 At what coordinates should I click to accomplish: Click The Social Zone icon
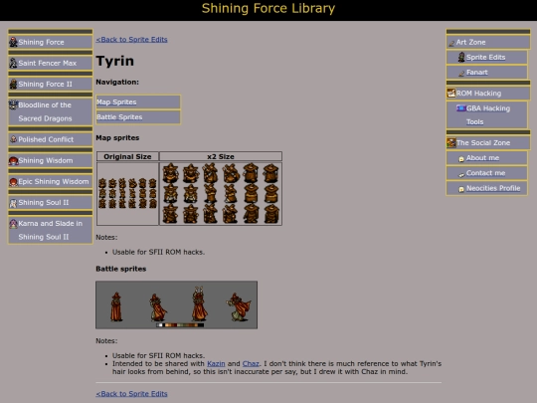[x=451, y=142]
